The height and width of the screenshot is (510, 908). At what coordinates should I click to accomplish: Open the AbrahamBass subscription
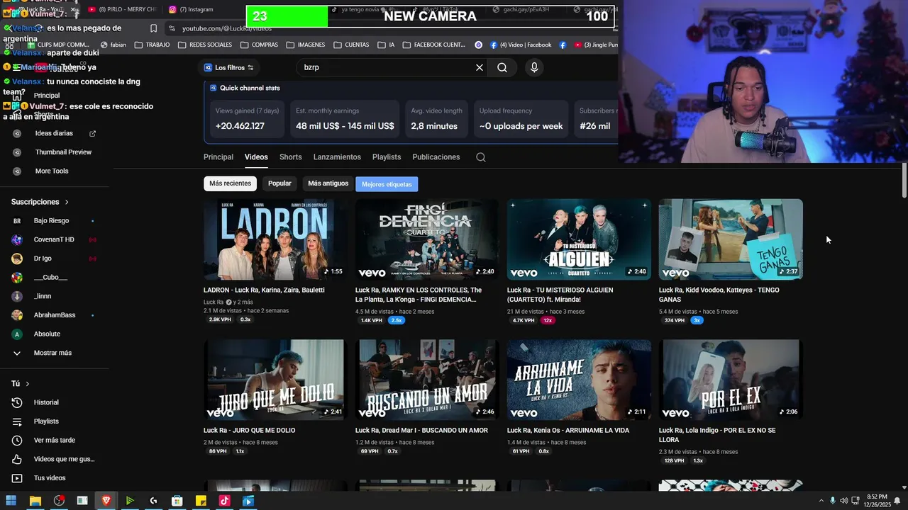click(x=55, y=315)
